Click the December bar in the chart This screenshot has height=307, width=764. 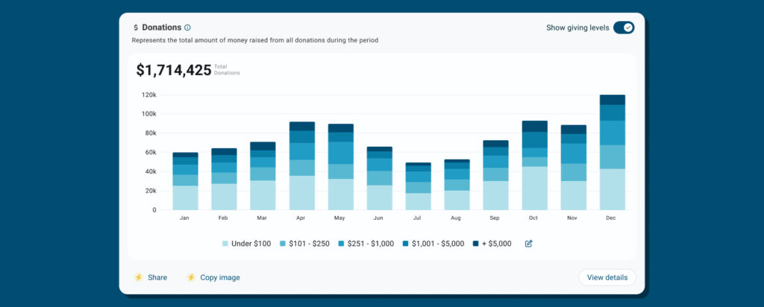tap(613, 153)
